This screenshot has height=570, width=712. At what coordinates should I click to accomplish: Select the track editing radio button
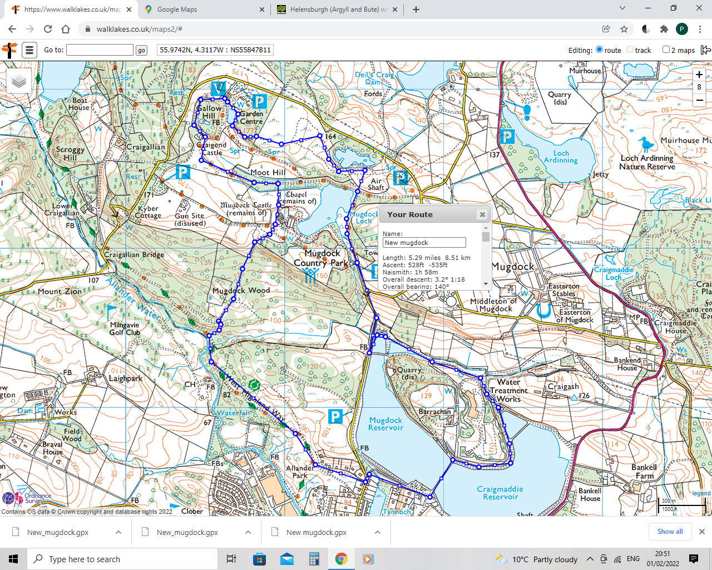click(630, 50)
